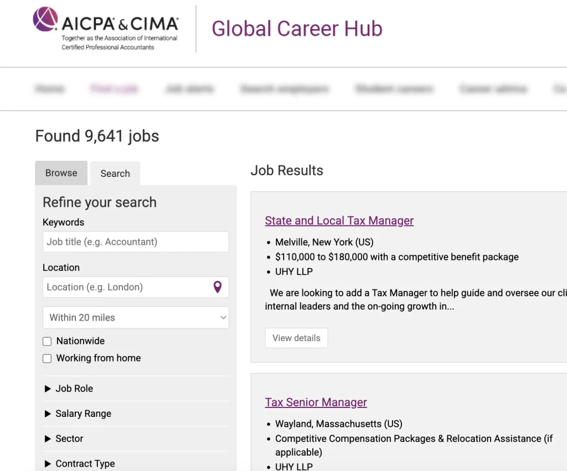567x471 pixels.
Task: Open State and Local Tax Manager listing
Action: click(339, 221)
